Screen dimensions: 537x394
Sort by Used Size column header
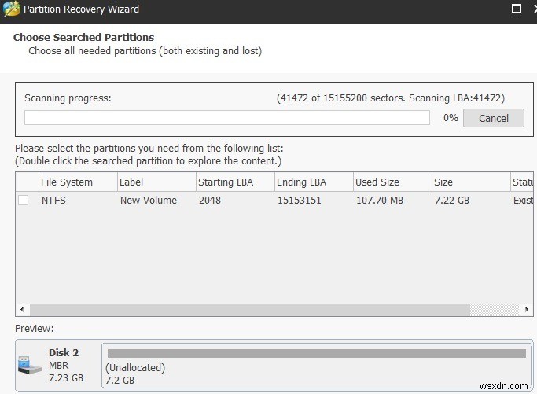[x=392, y=182]
